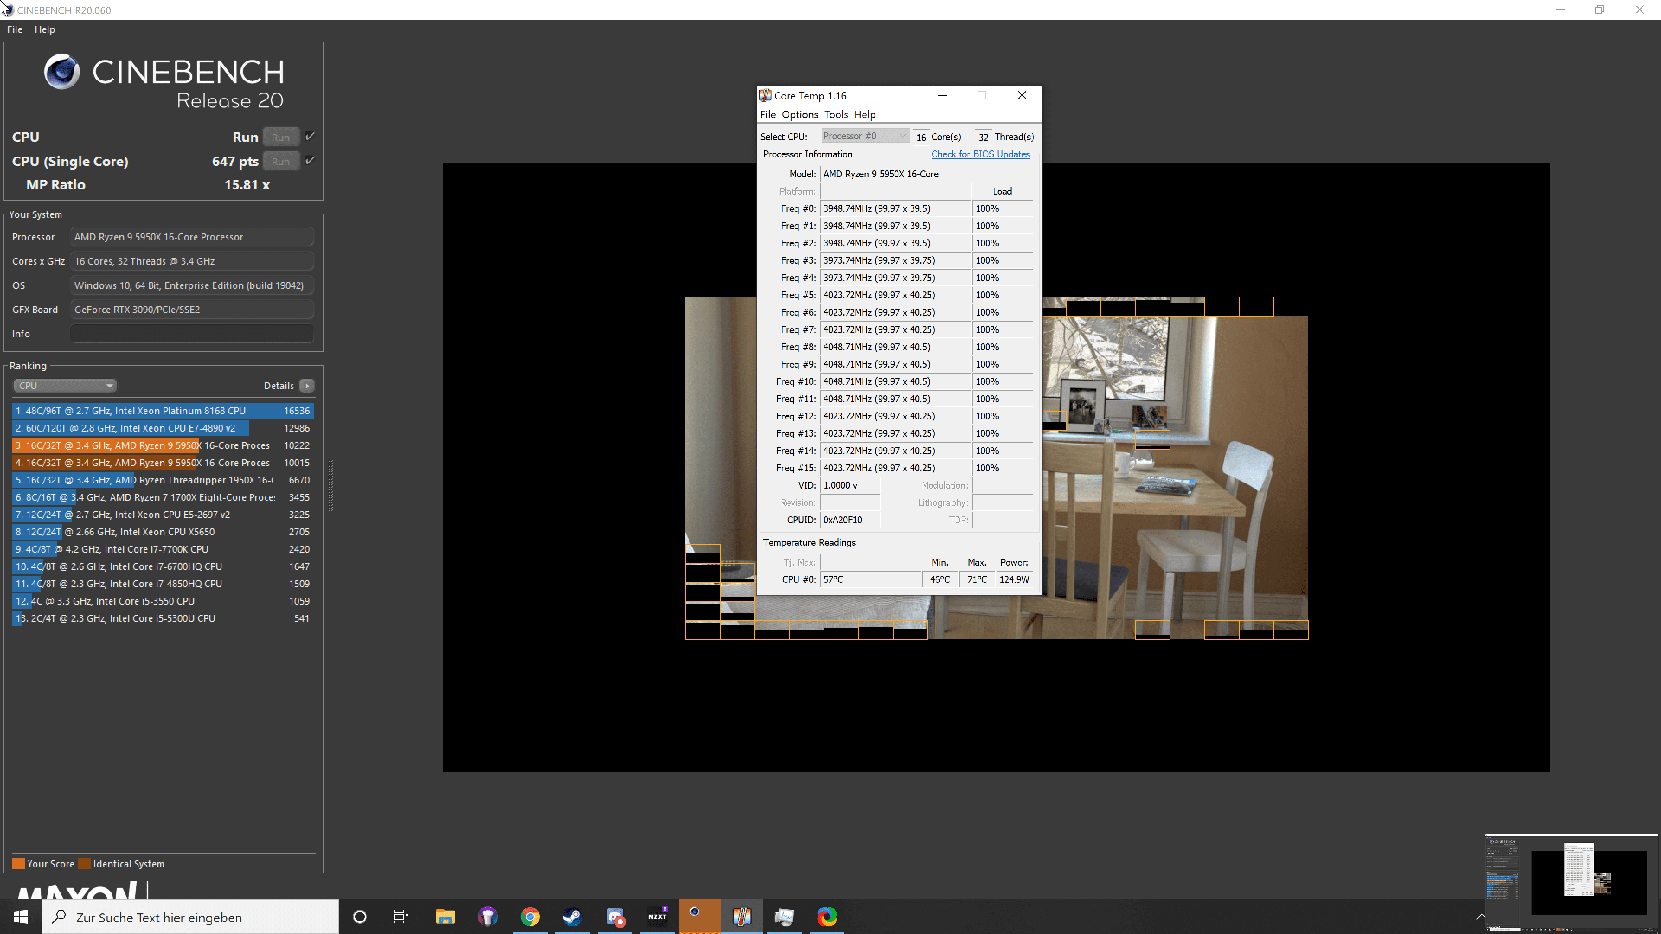Click the Identical System legend swatch
The image size is (1661, 934).
click(84, 864)
